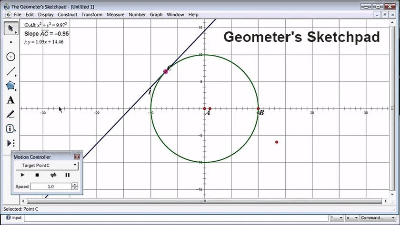Click the circle equation measurement
Image resolution: width=400 pixels, height=225 pixels.
click(x=46, y=25)
